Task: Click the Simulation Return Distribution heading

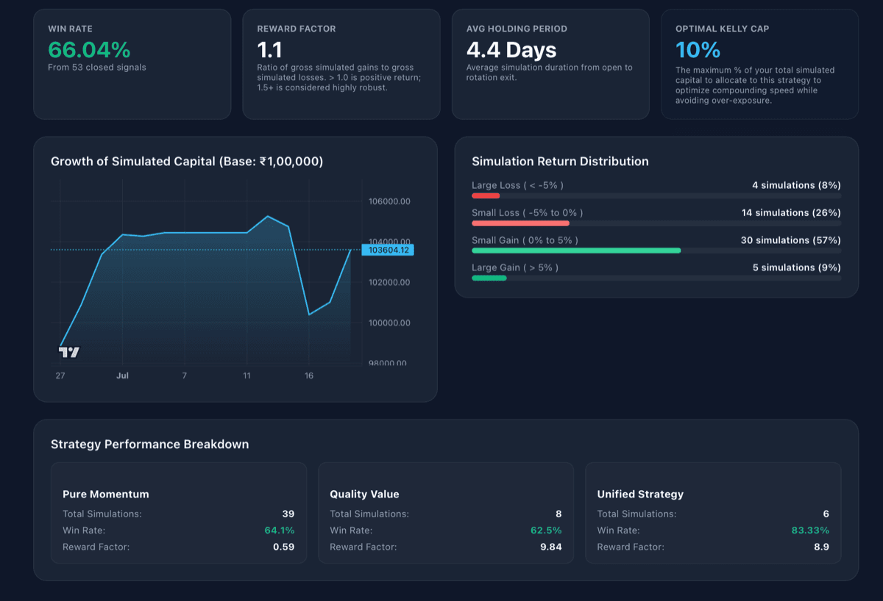Action: pyautogui.click(x=560, y=162)
